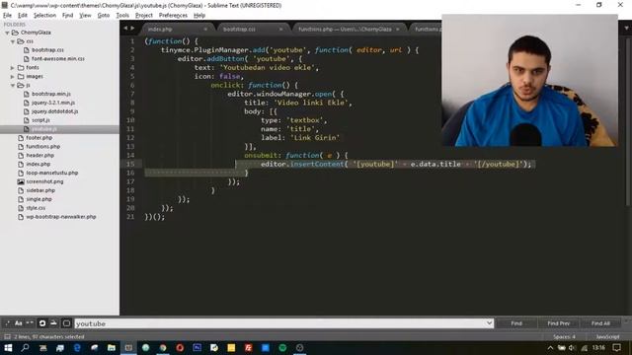Open the Edit menu
Image resolution: width=632 pixels, height=355 pixels.
tap(23, 16)
